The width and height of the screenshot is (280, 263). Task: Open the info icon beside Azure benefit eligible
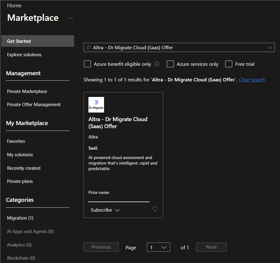tap(157, 64)
